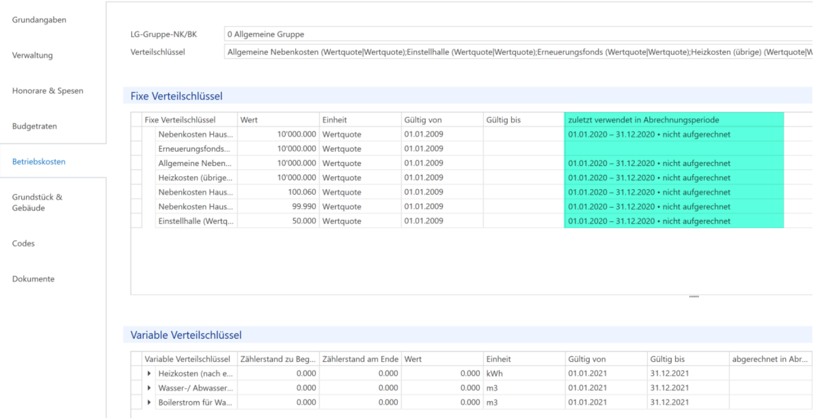Select the 'Wasser-/ Abwasser...' name cell
The image size is (822, 418).
tap(195, 388)
